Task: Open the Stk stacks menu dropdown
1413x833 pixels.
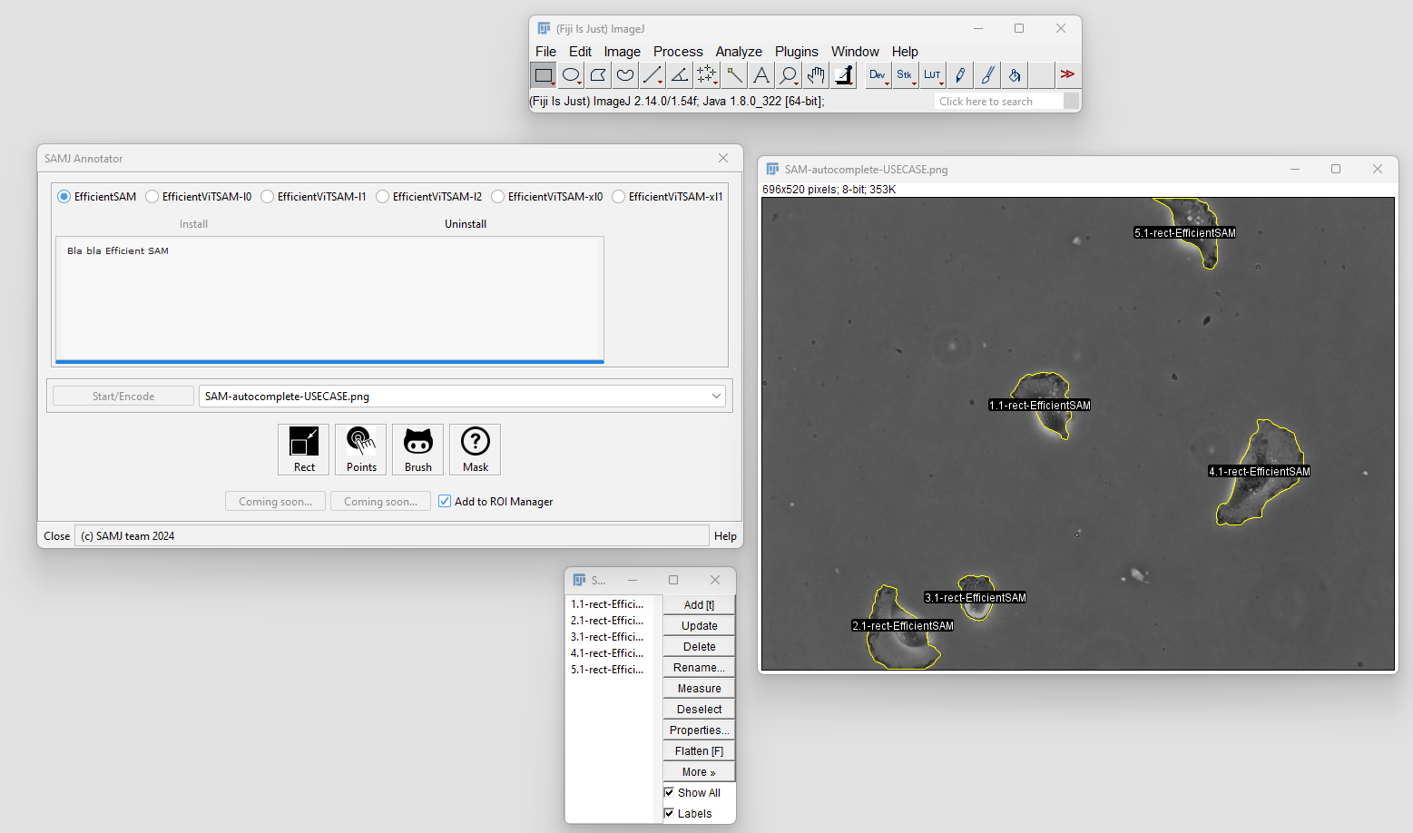Action: [906, 75]
